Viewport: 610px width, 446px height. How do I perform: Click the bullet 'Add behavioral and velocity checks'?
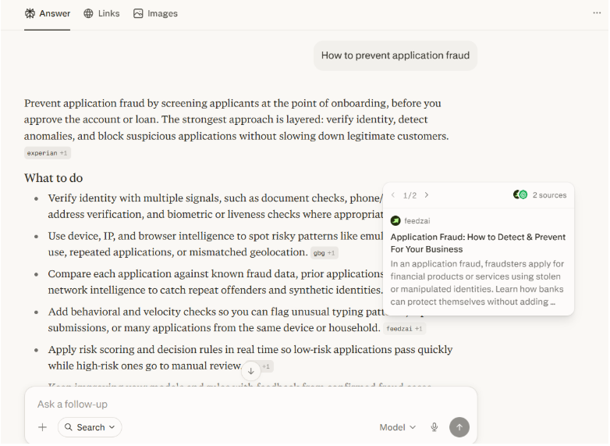pos(214,319)
